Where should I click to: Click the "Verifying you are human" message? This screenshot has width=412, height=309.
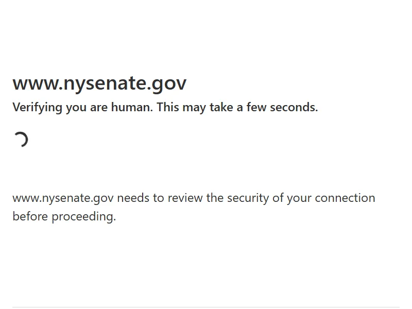pos(82,108)
